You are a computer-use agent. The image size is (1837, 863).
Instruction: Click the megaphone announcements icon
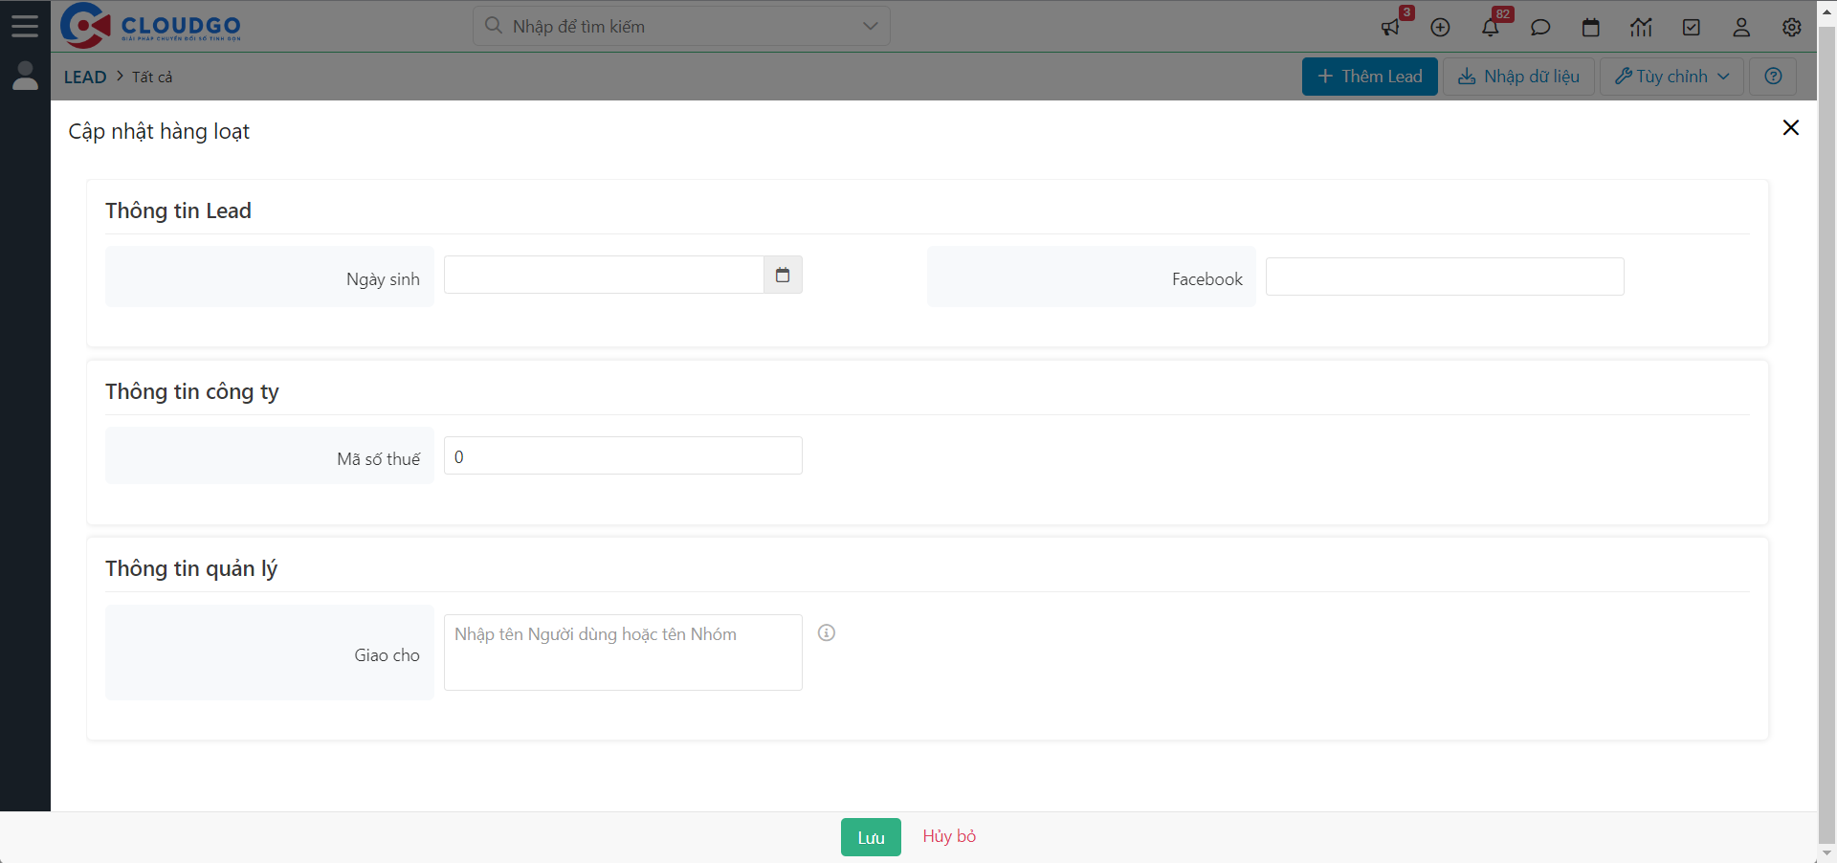tap(1390, 27)
